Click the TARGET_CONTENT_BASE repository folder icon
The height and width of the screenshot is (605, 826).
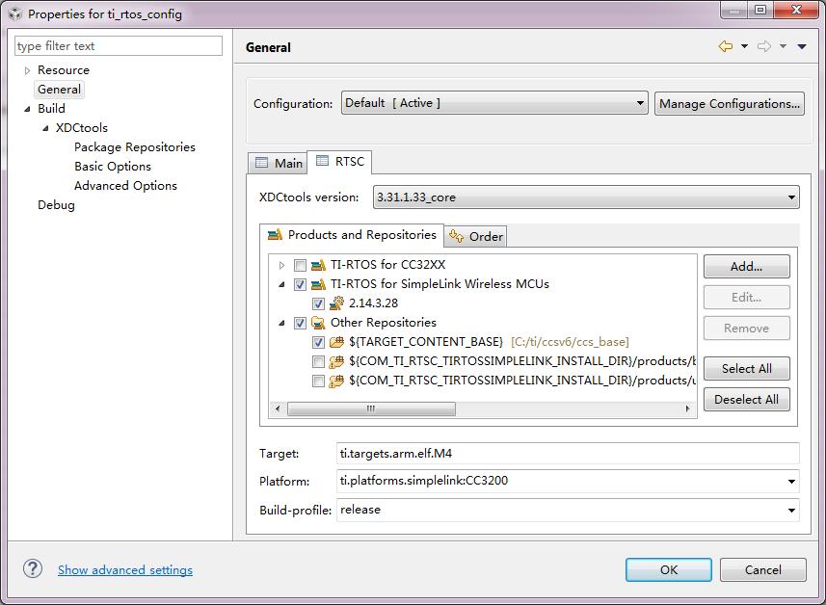[336, 342]
